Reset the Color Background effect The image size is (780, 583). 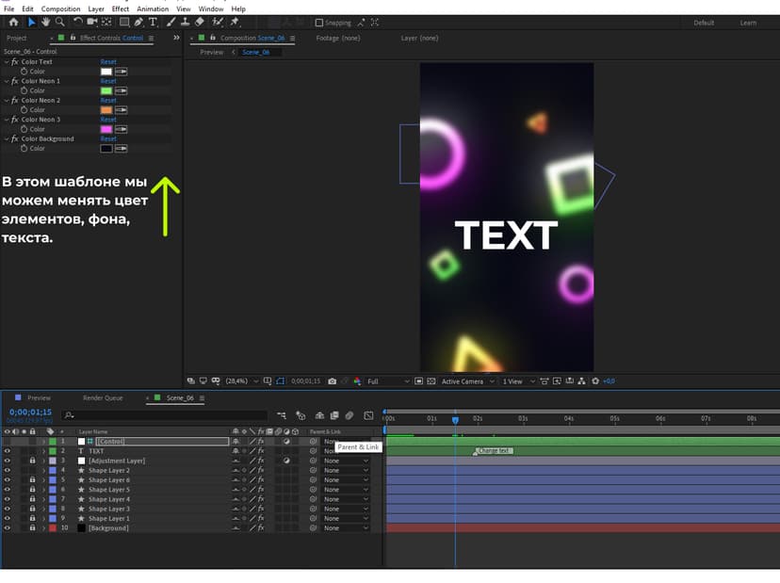tap(108, 138)
